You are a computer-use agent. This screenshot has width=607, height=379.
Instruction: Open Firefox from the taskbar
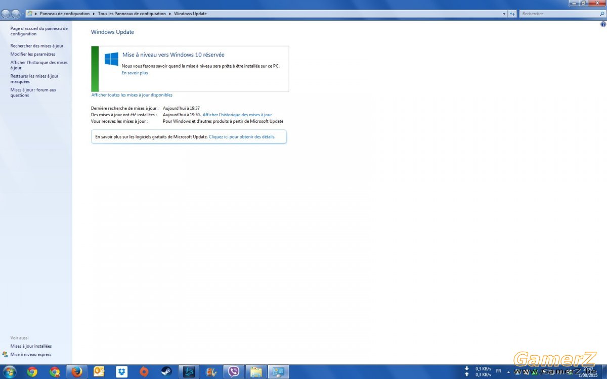77,372
